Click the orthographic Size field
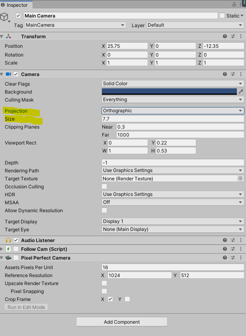Viewport: 246px width, 336px height. click(x=173, y=119)
